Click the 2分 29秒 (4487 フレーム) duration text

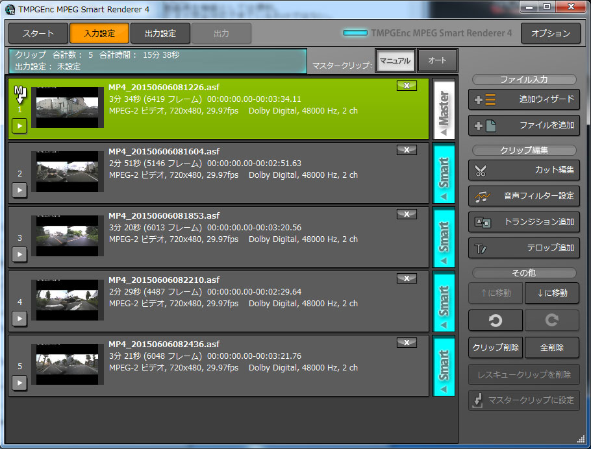[155, 292]
